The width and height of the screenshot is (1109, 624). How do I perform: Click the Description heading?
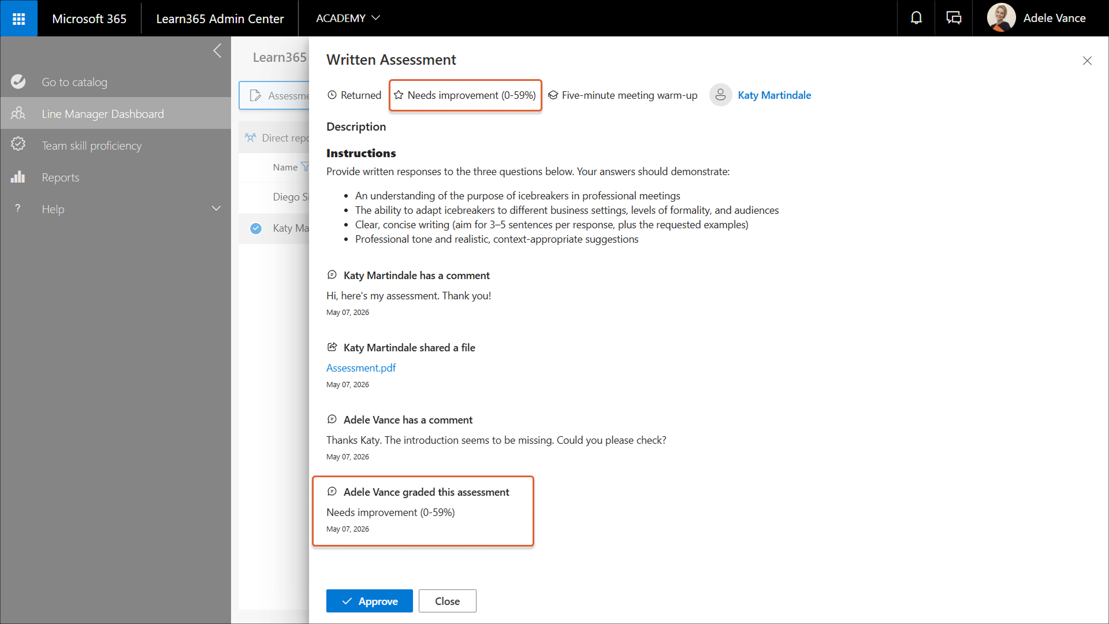[356, 127]
